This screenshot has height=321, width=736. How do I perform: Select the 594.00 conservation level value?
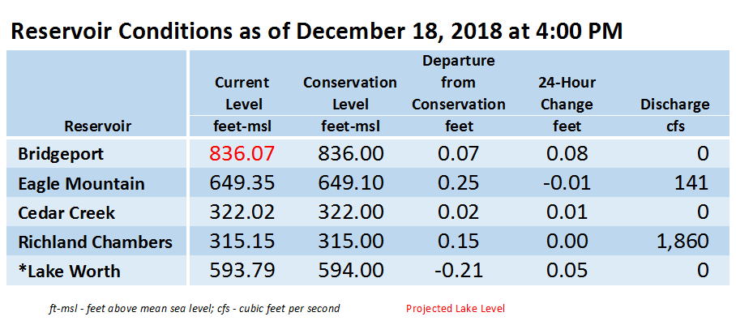pos(350,271)
